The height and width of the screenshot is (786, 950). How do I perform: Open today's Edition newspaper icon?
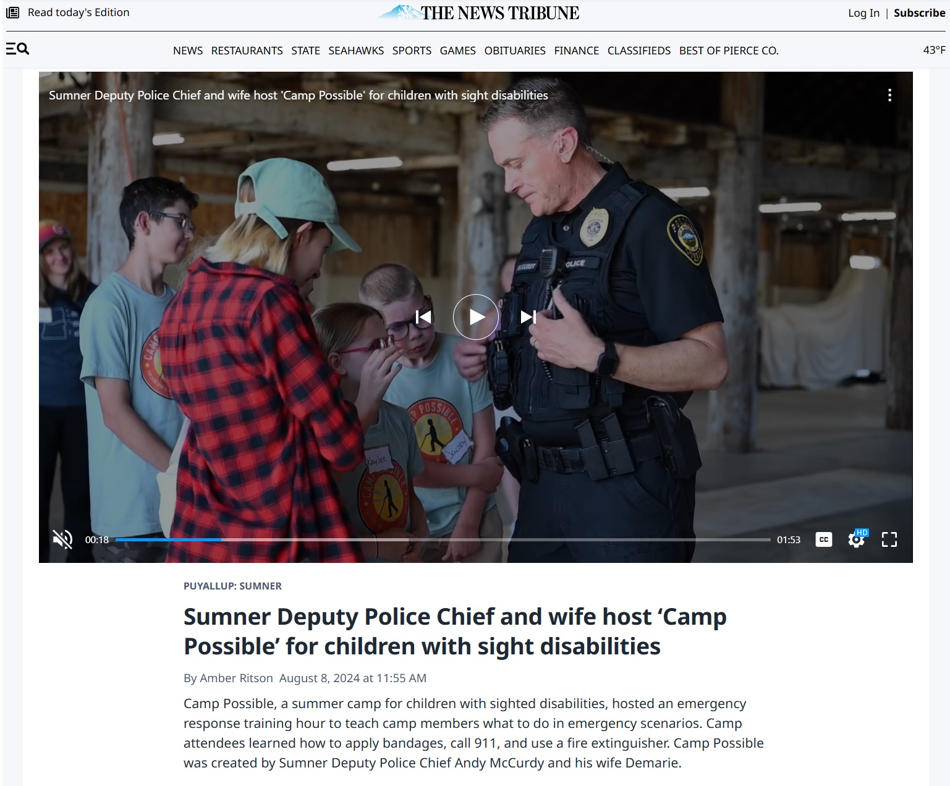pyautogui.click(x=12, y=12)
